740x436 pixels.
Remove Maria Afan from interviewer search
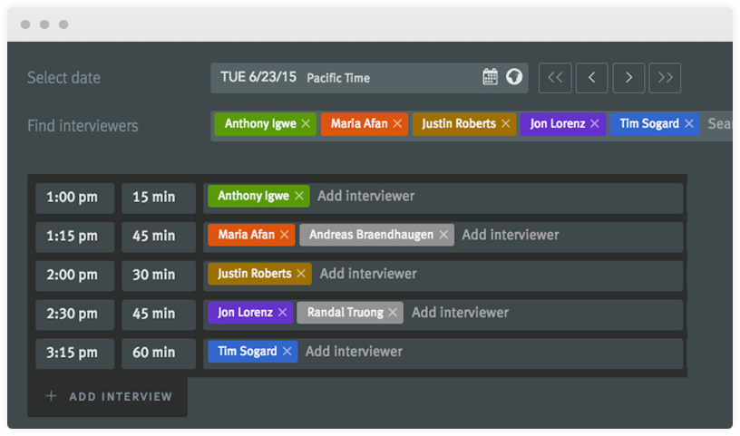397,124
